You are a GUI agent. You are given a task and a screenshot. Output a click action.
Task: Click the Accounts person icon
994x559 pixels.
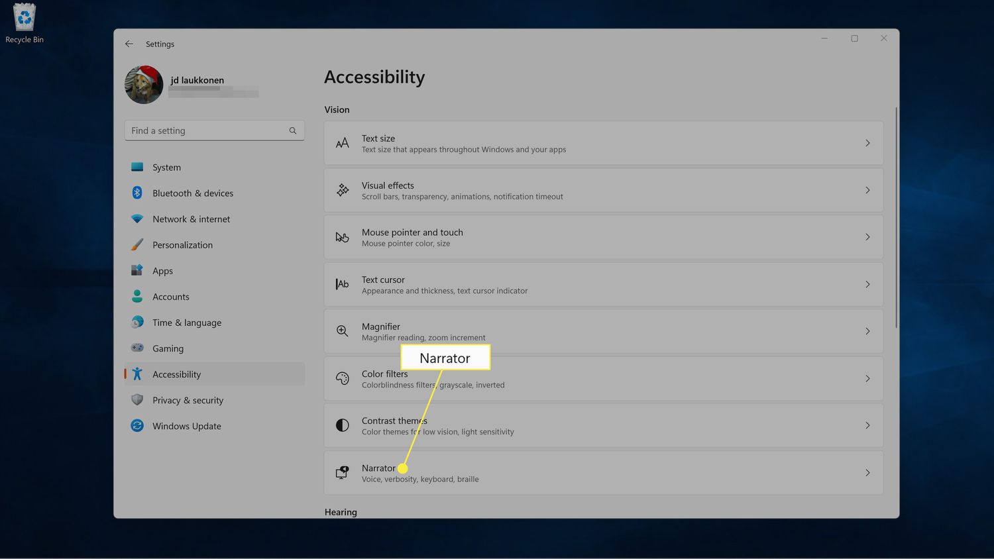pos(137,296)
